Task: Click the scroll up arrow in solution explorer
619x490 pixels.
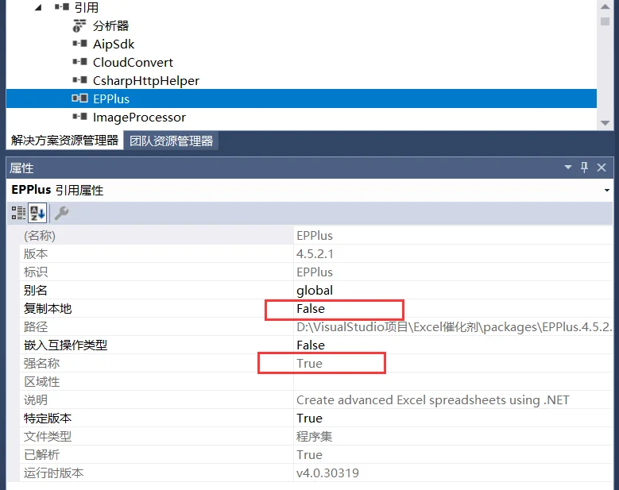Action: point(605,6)
